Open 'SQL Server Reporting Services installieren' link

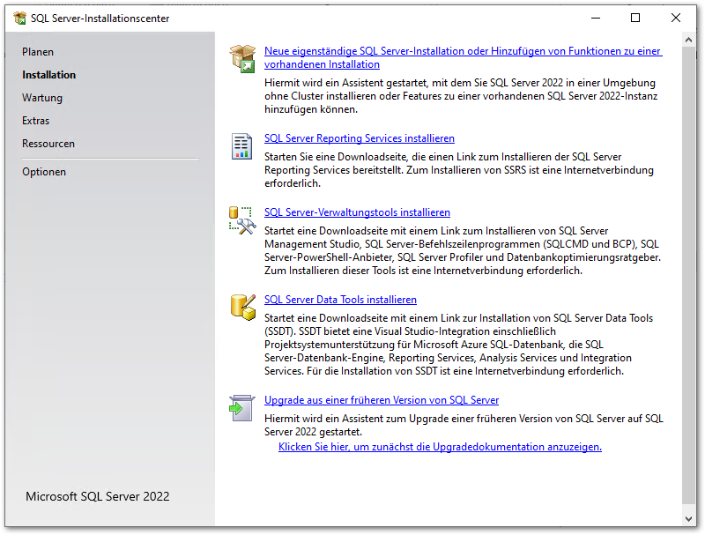point(360,138)
